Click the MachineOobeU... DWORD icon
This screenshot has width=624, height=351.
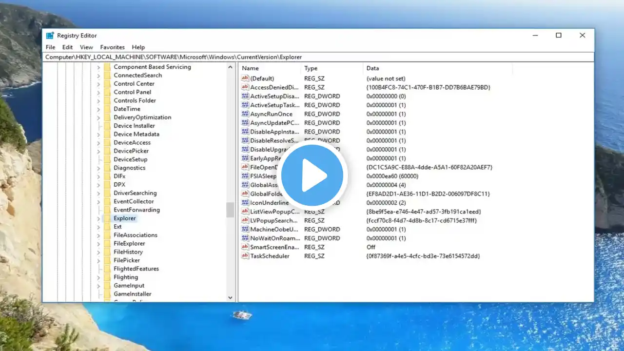pos(245,229)
